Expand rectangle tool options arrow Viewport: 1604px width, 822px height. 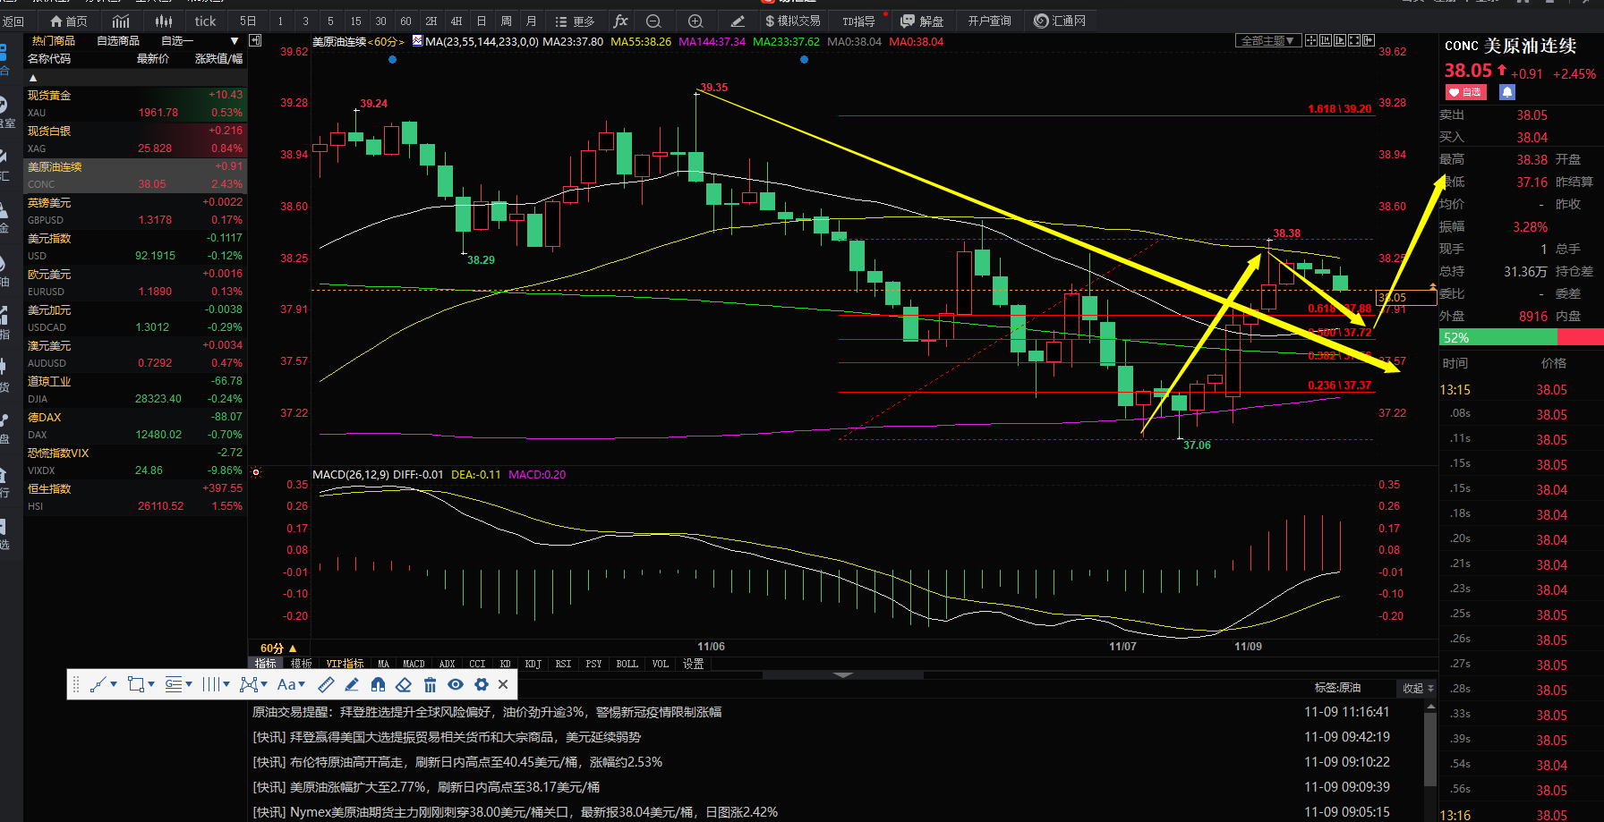(151, 684)
